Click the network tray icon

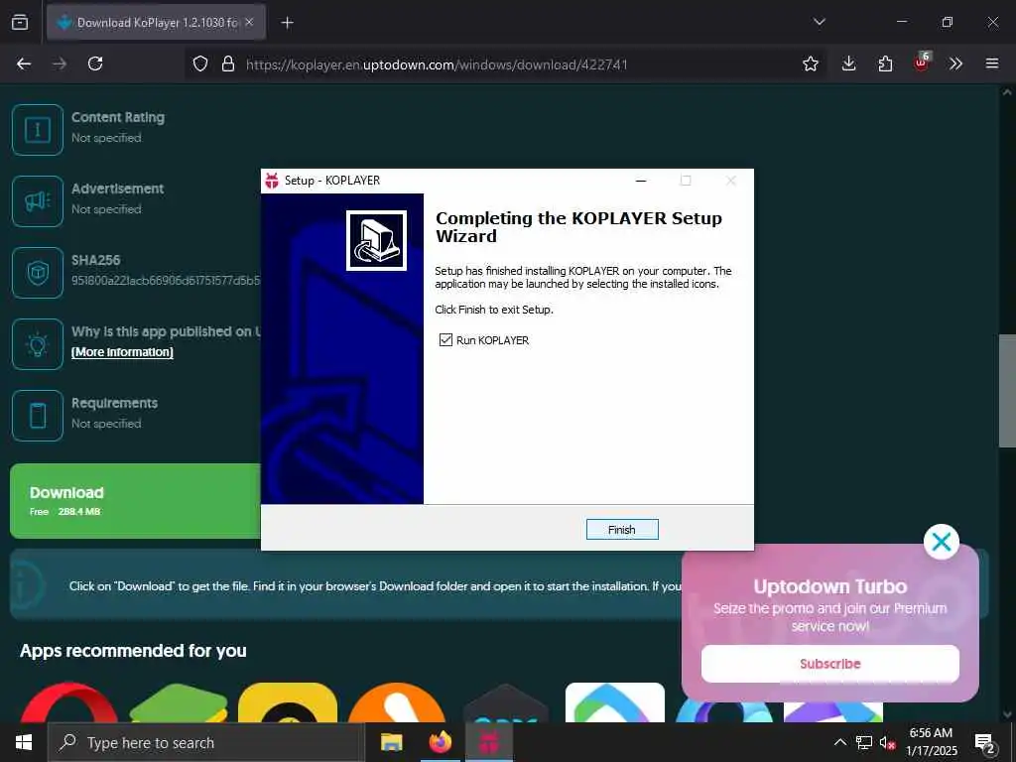pos(864,742)
